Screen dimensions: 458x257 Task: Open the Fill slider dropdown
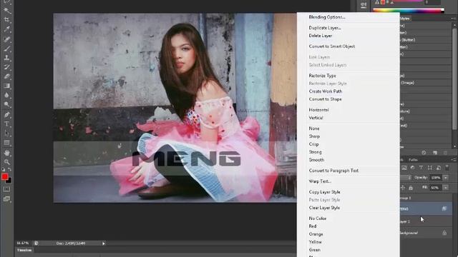446,188
